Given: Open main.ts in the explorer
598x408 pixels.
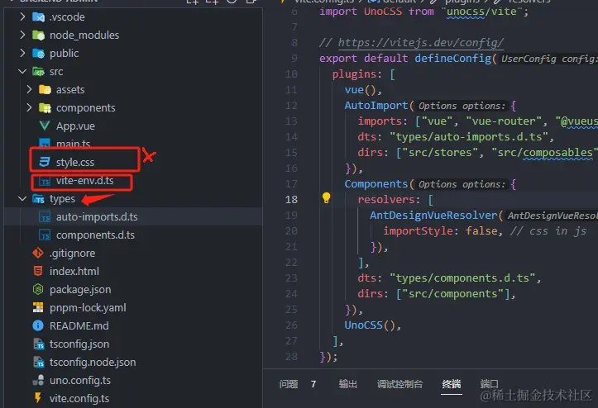Looking at the screenshot, I should click(x=73, y=144).
